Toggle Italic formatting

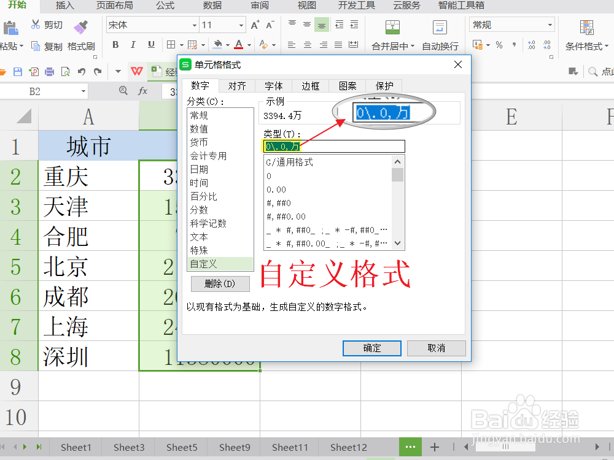point(133,45)
